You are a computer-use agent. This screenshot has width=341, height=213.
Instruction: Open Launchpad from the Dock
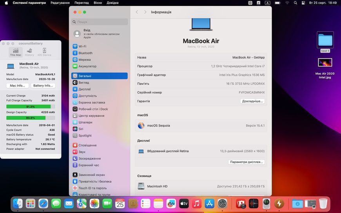click(31, 204)
